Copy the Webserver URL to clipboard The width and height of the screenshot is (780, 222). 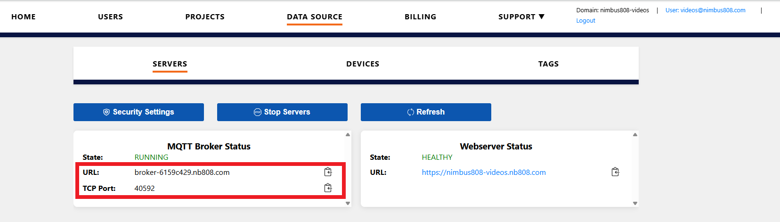click(x=615, y=172)
